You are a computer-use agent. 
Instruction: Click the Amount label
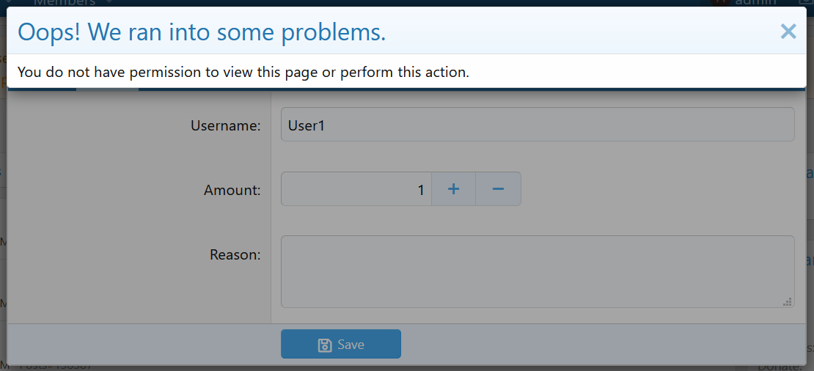coord(232,191)
